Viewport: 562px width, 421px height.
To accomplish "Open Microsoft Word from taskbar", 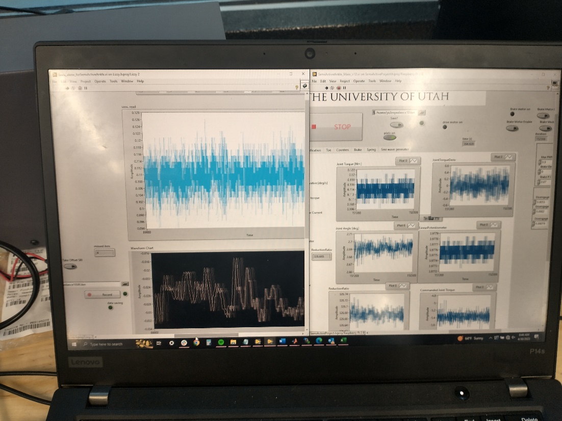I will tap(282, 341).
